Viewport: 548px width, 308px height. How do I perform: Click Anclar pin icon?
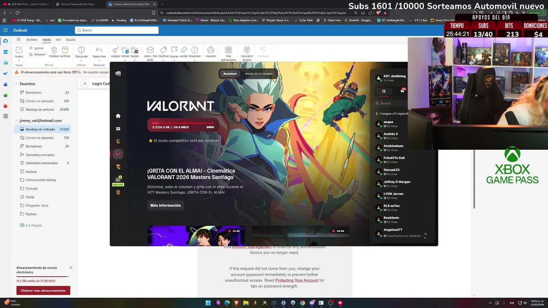tap(184, 50)
